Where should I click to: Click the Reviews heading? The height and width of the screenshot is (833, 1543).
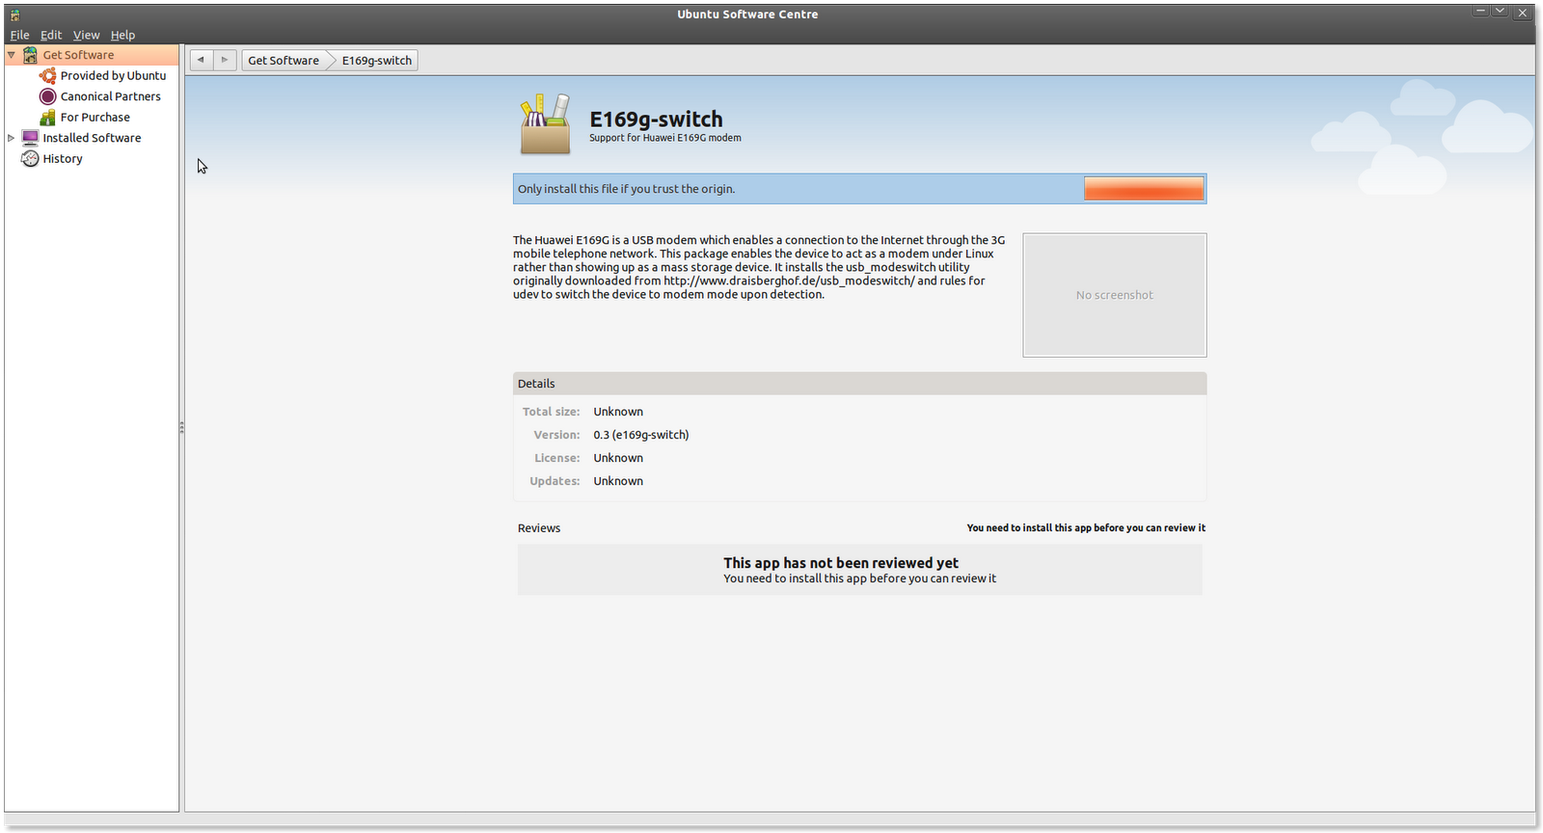click(x=539, y=528)
